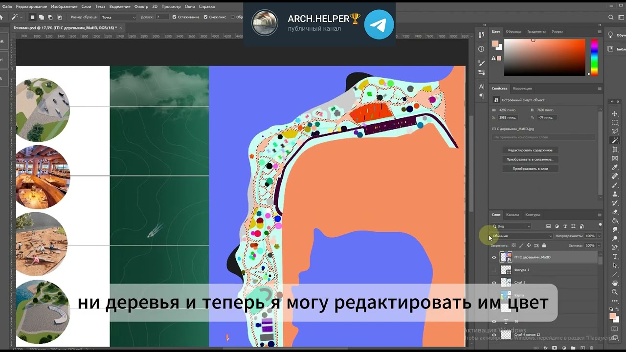Image resolution: width=626 pixels, height=352 pixels.
Task: Select the Rectangular Marquee tool
Action: point(615,122)
